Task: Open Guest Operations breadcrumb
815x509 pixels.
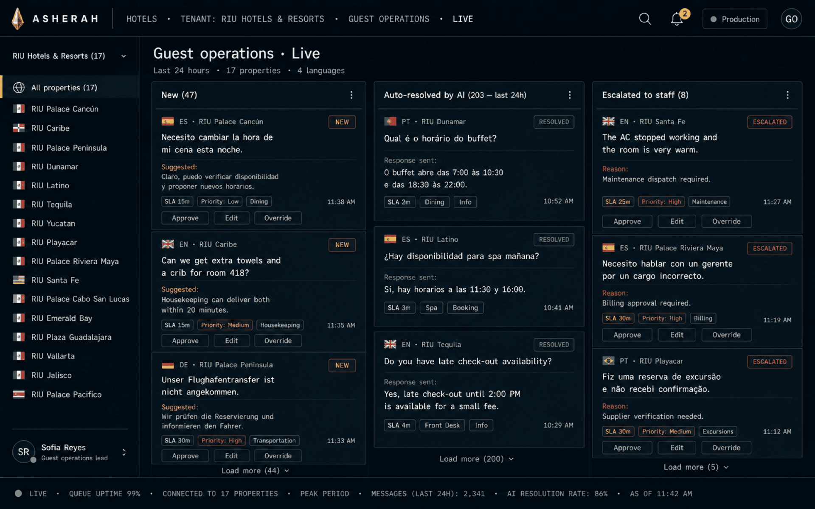Action: pyautogui.click(x=389, y=19)
